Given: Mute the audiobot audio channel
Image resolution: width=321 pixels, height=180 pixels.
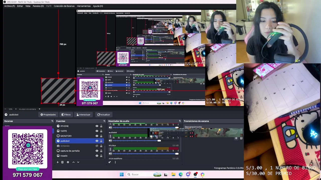Looking at the screenshot, I should coord(110,141).
